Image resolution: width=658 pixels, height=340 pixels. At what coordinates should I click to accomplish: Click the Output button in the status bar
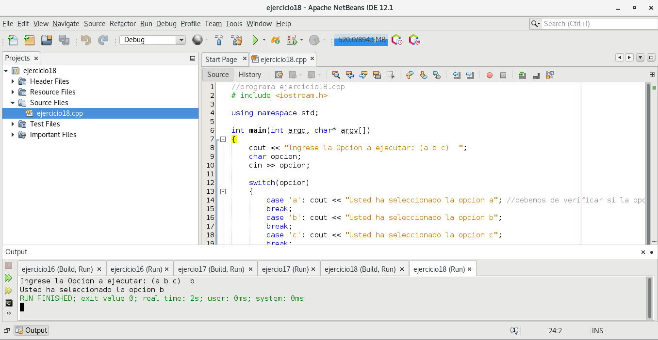coord(32,330)
